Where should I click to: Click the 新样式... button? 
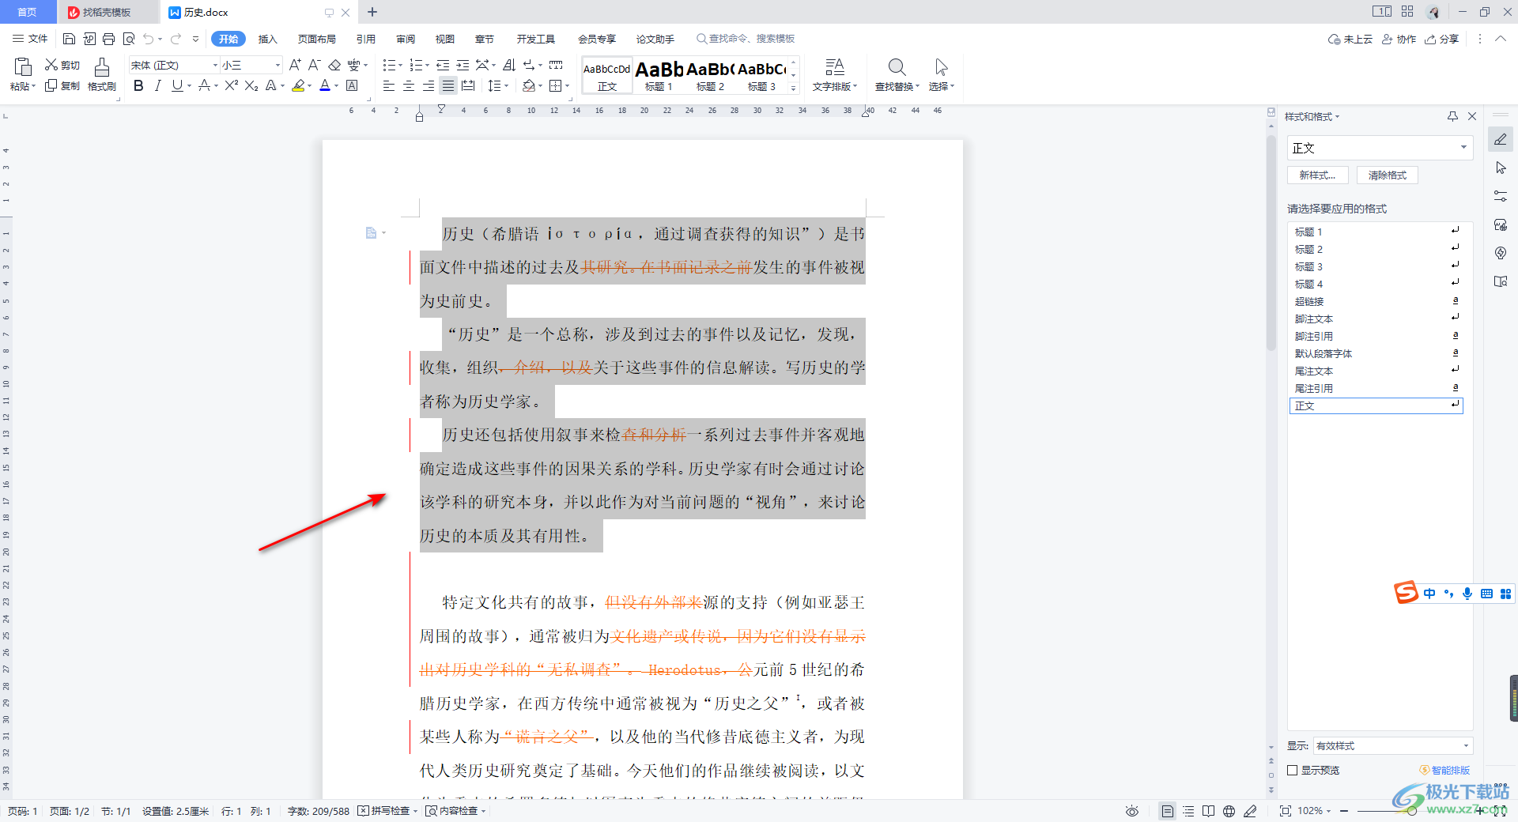(x=1318, y=175)
